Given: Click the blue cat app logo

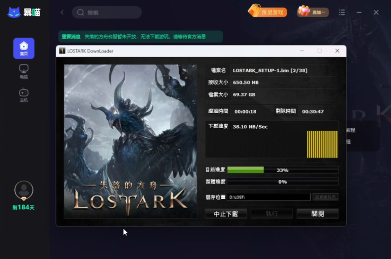Looking at the screenshot, I should click(14, 12).
